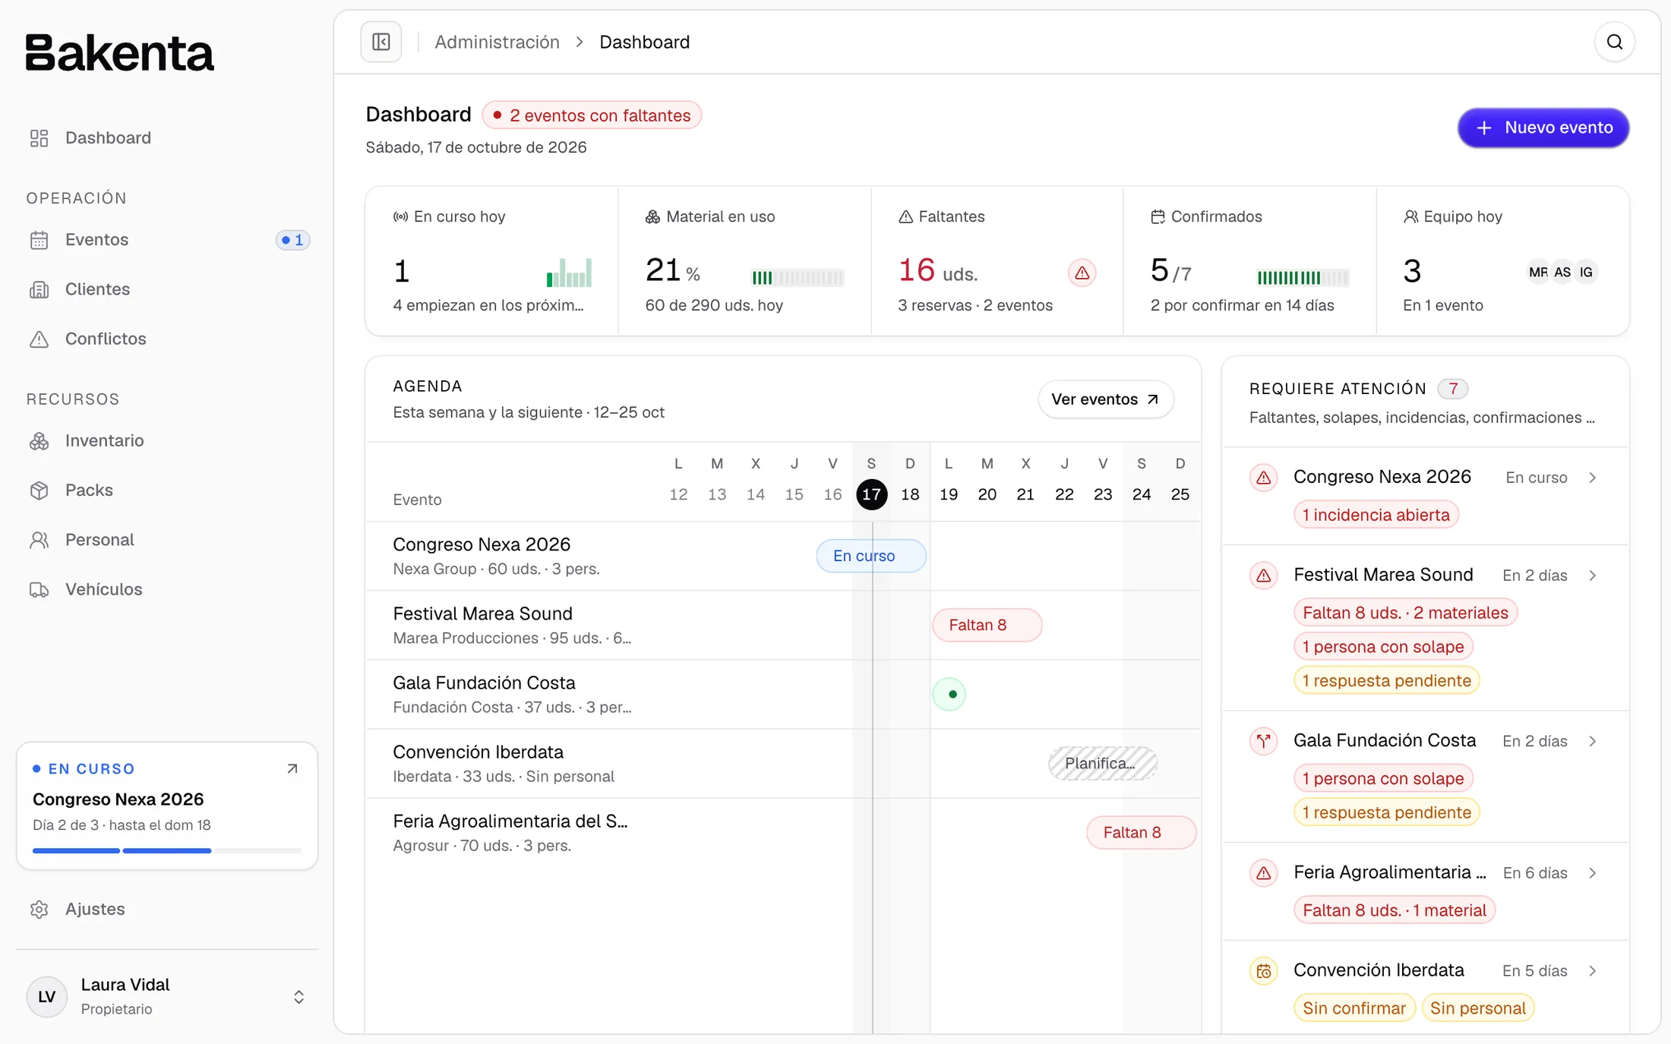Click the Dashboard grid icon in sidebar

coord(39,137)
